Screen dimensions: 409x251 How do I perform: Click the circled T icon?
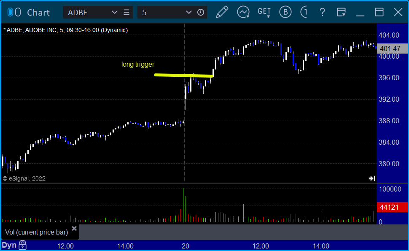304,12
